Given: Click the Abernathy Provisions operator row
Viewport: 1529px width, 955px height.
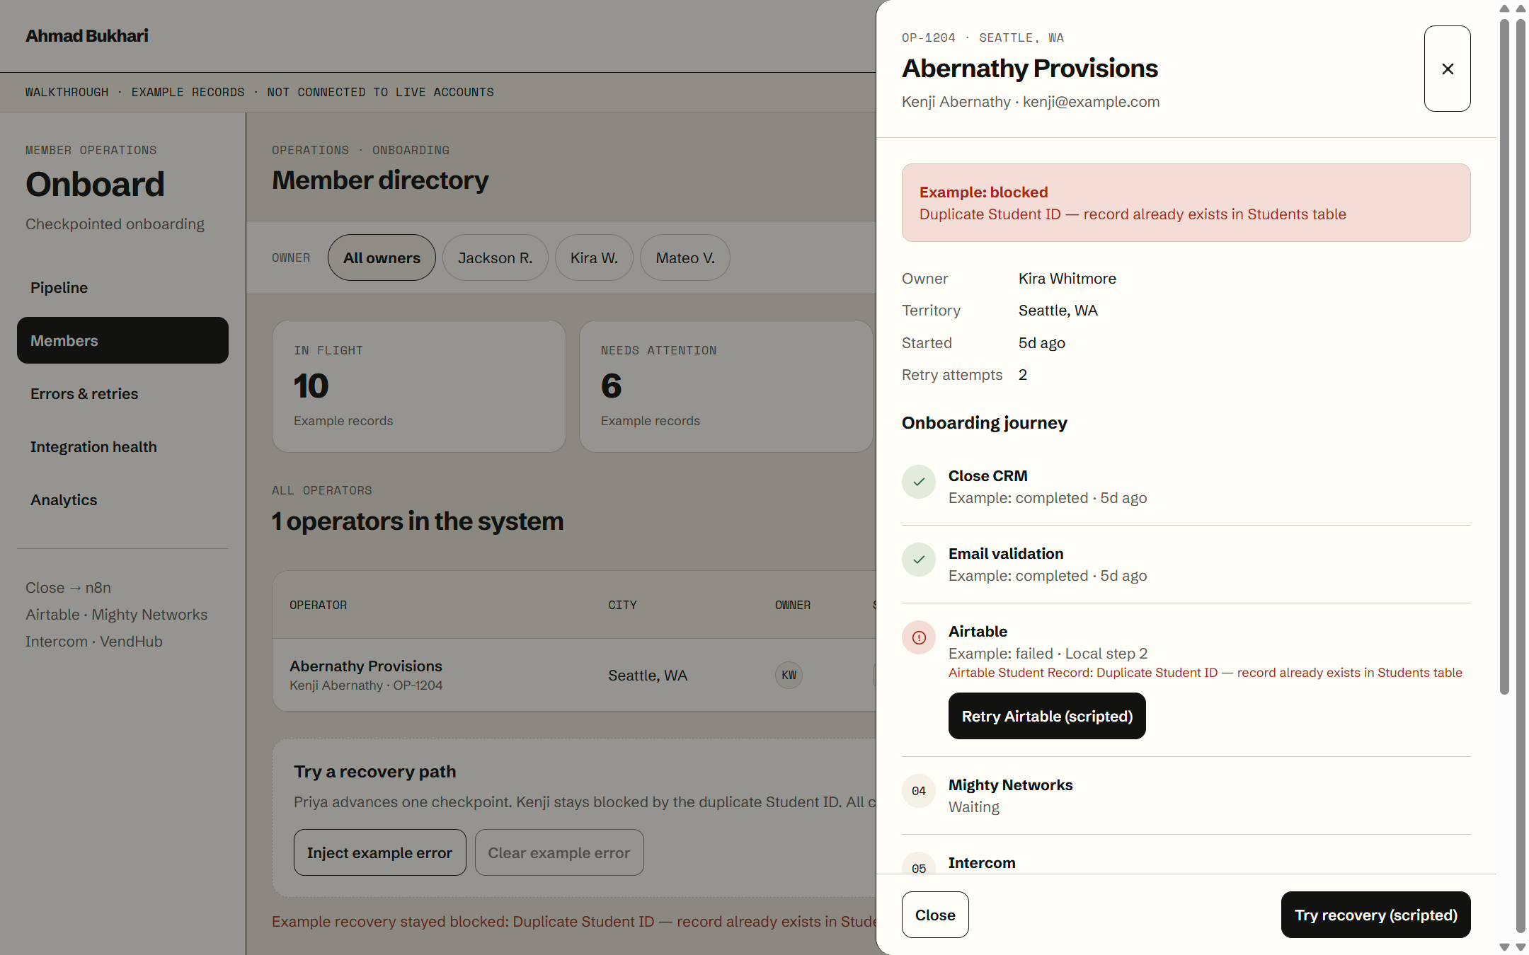Looking at the screenshot, I should pyautogui.click(x=575, y=675).
